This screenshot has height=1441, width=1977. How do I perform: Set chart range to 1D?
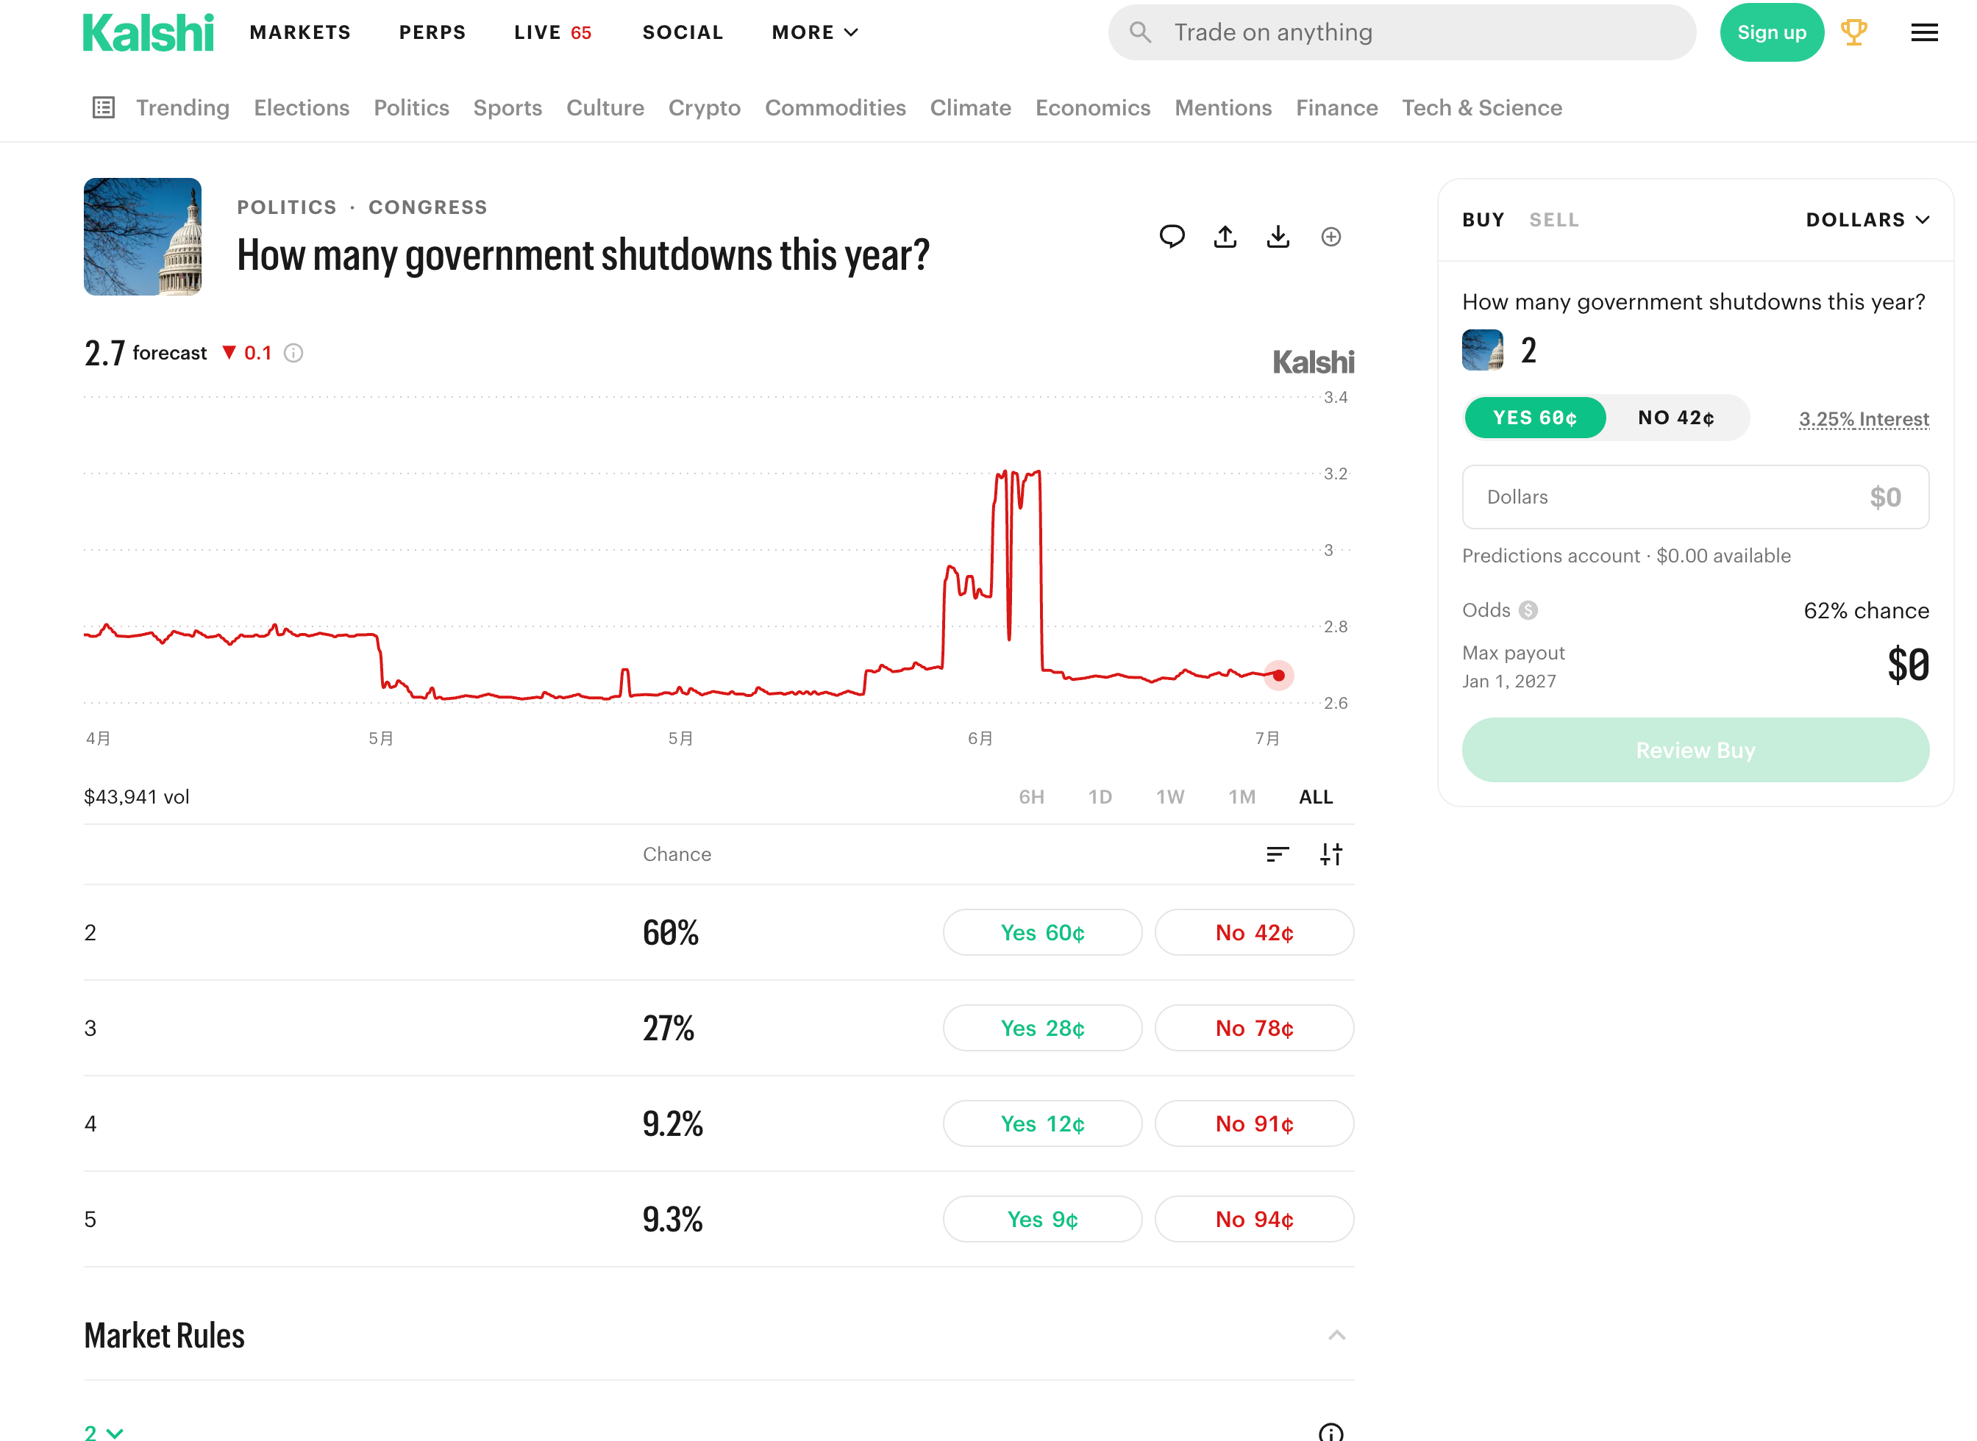[1100, 797]
